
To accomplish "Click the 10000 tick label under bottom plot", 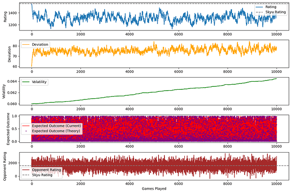I will click(276, 182).
